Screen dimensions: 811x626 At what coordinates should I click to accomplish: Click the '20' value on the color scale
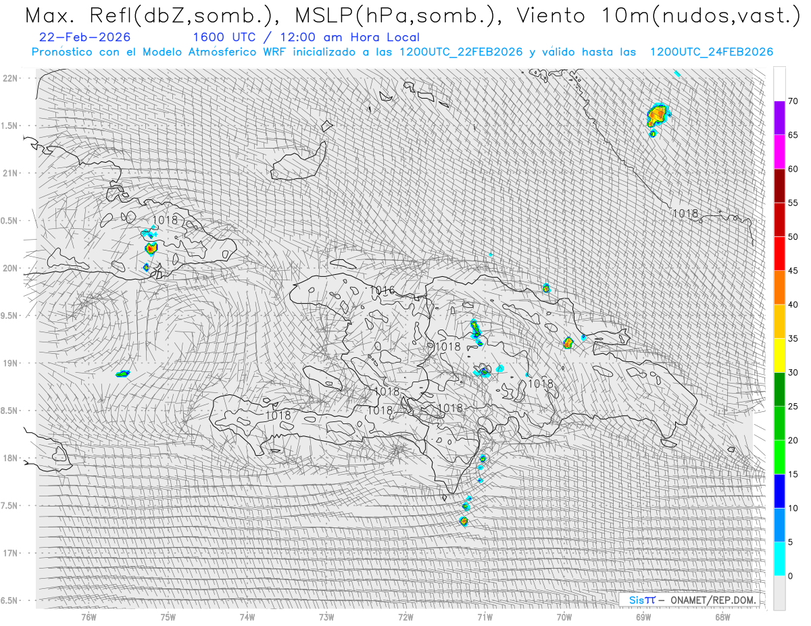coord(793,440)
